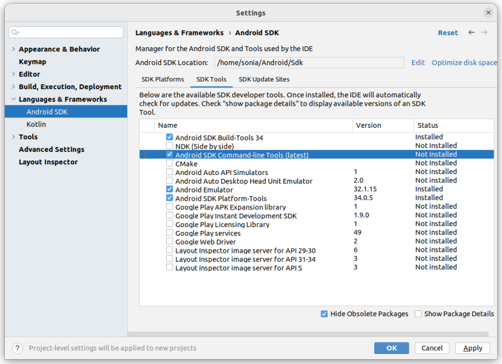
Task: Check Google Play APK Expansion library
Action: point(169,206)
